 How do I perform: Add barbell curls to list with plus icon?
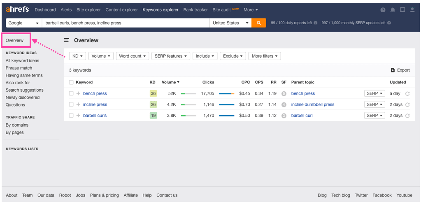click(x=79, y=116)
